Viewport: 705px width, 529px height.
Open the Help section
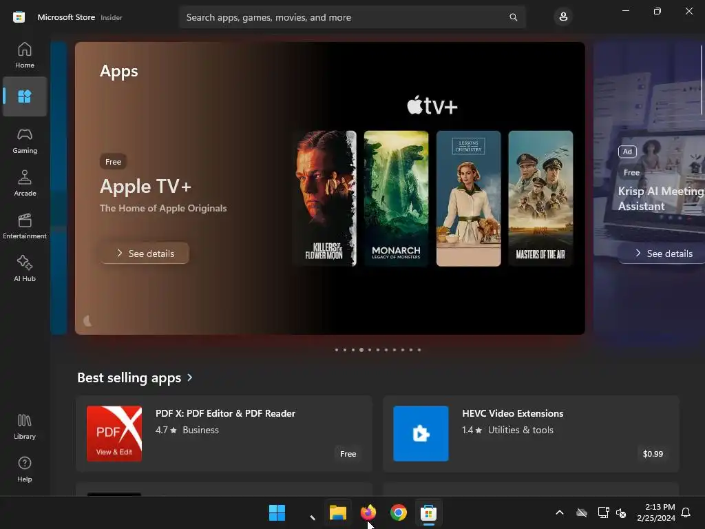(x=25, y=469)
